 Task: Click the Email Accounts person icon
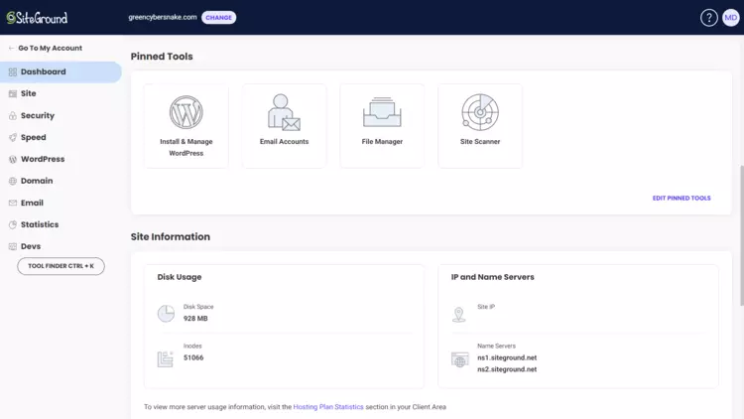point(284,112)
